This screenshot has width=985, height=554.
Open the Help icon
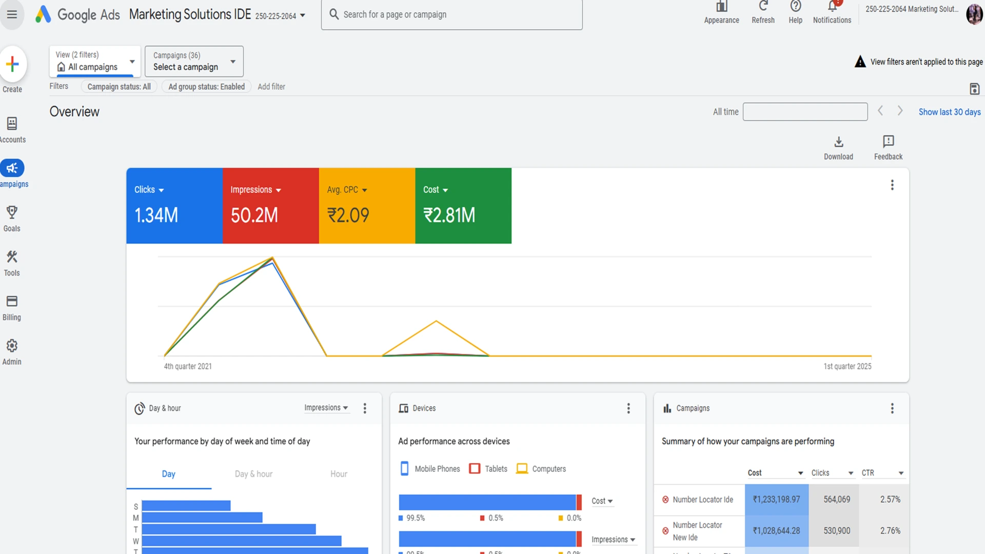click(795, 12)
